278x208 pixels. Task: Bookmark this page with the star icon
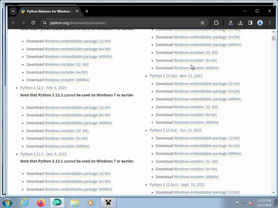pos(203,23)
